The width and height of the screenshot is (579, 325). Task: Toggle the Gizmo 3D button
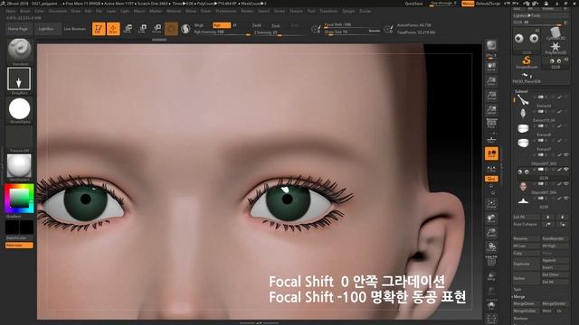click(171, 29)
